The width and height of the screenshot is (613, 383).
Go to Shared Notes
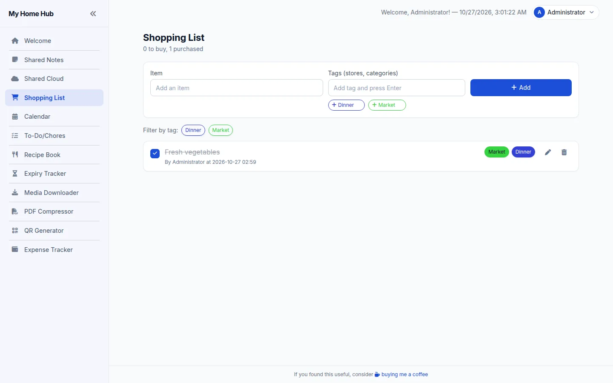tap(54, 60)
